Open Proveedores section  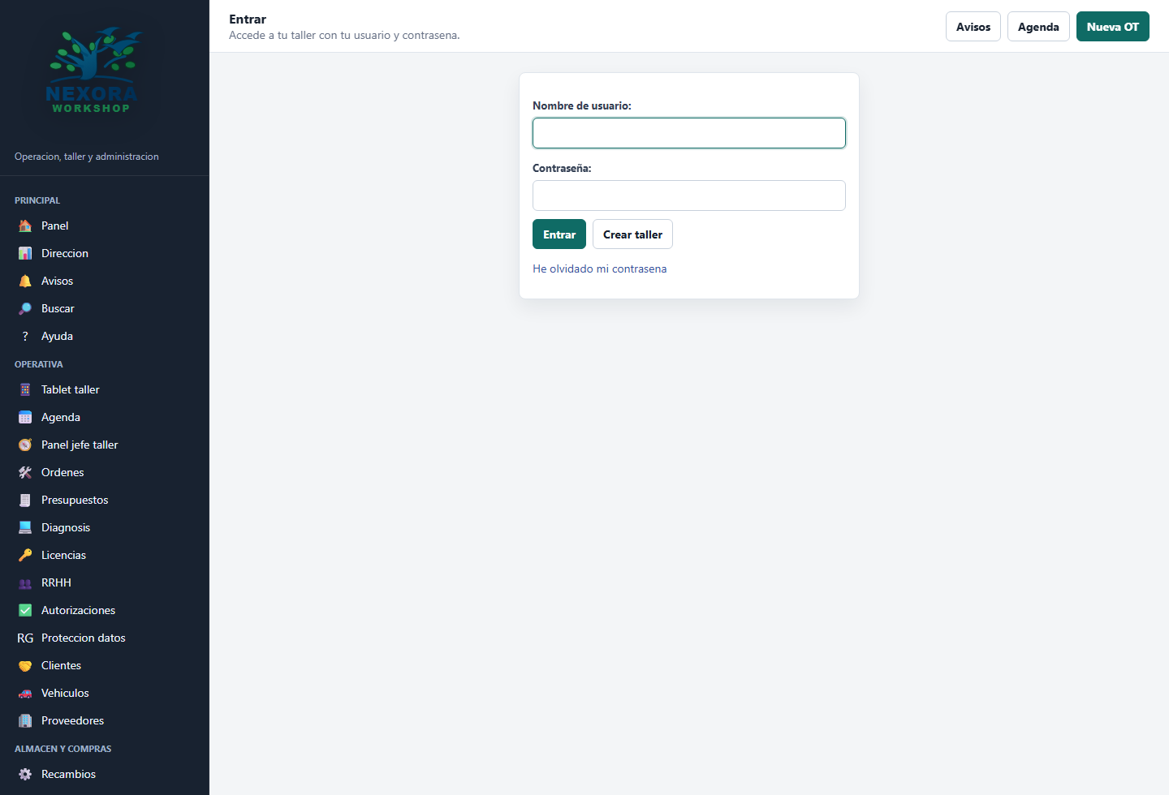click(104, 720)
